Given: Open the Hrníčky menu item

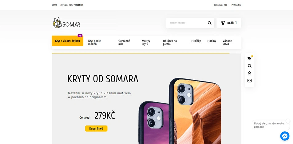Looking at the screenshot, I should pyautogui.click(x=196, y=41).
